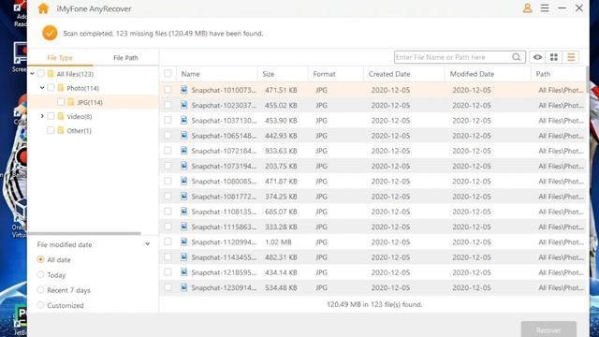599x337 pixels.
Task: Collapse the Photo tree node
Action: click(42, 88)
